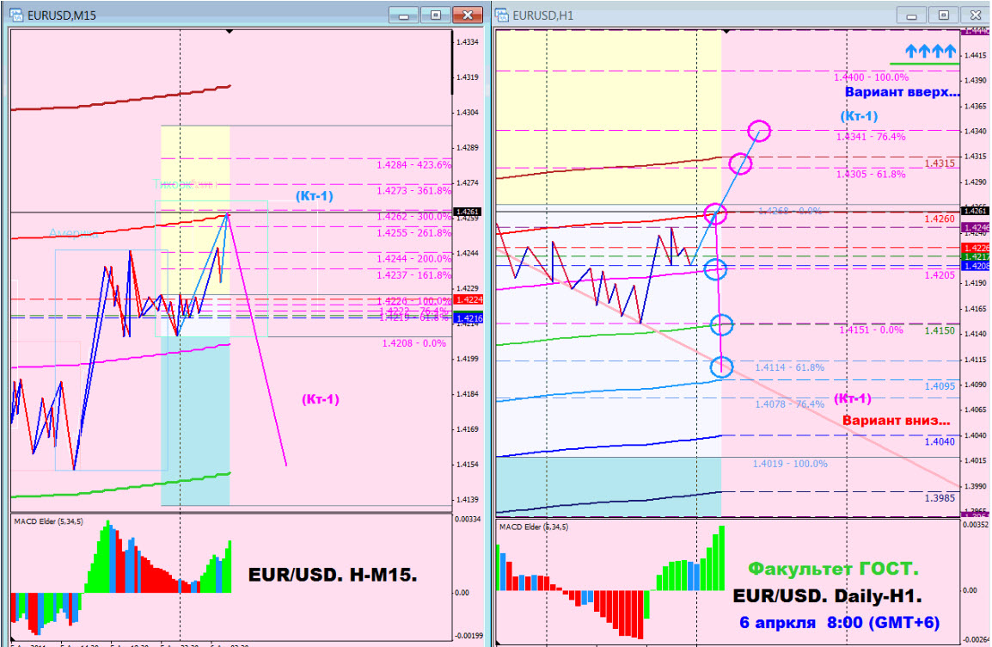Click the green 1.4217 price tag in H1 chart
The height and width of the screenshot is (647, 992).
[x=975, y=256]
